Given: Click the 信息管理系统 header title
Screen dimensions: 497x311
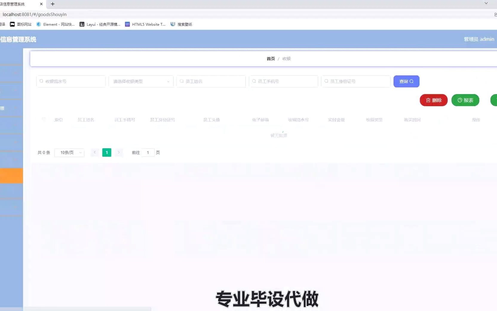Looking at the screenshot, I should (x=18, y=39).
